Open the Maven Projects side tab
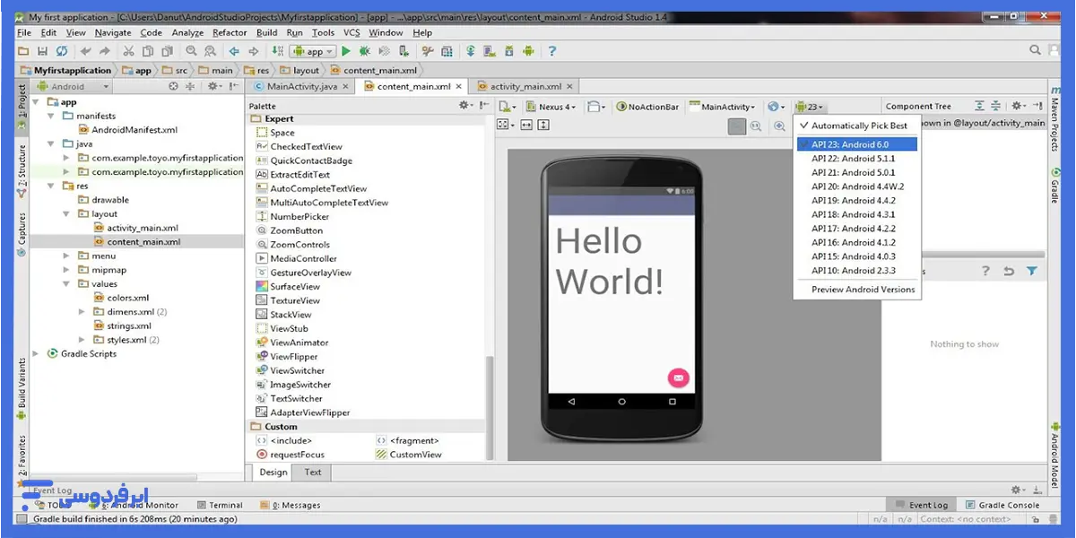 point(1055,119)
